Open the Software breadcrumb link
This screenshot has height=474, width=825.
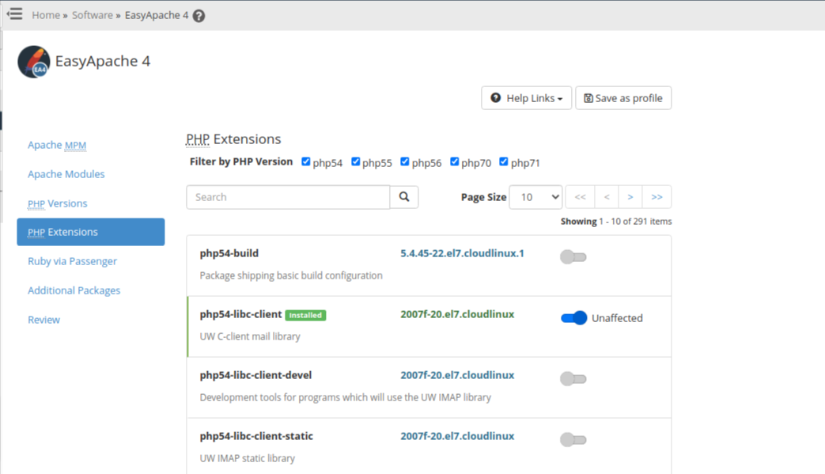[x=92, y=15]
